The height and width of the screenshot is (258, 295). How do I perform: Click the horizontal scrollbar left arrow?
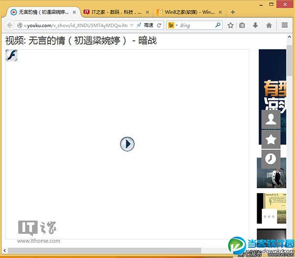pyautogui.click(x=4, y=251)
